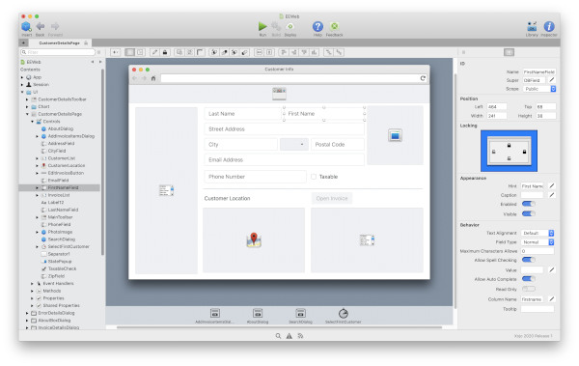Open the Scope dropdown

(x=539, y=89)
